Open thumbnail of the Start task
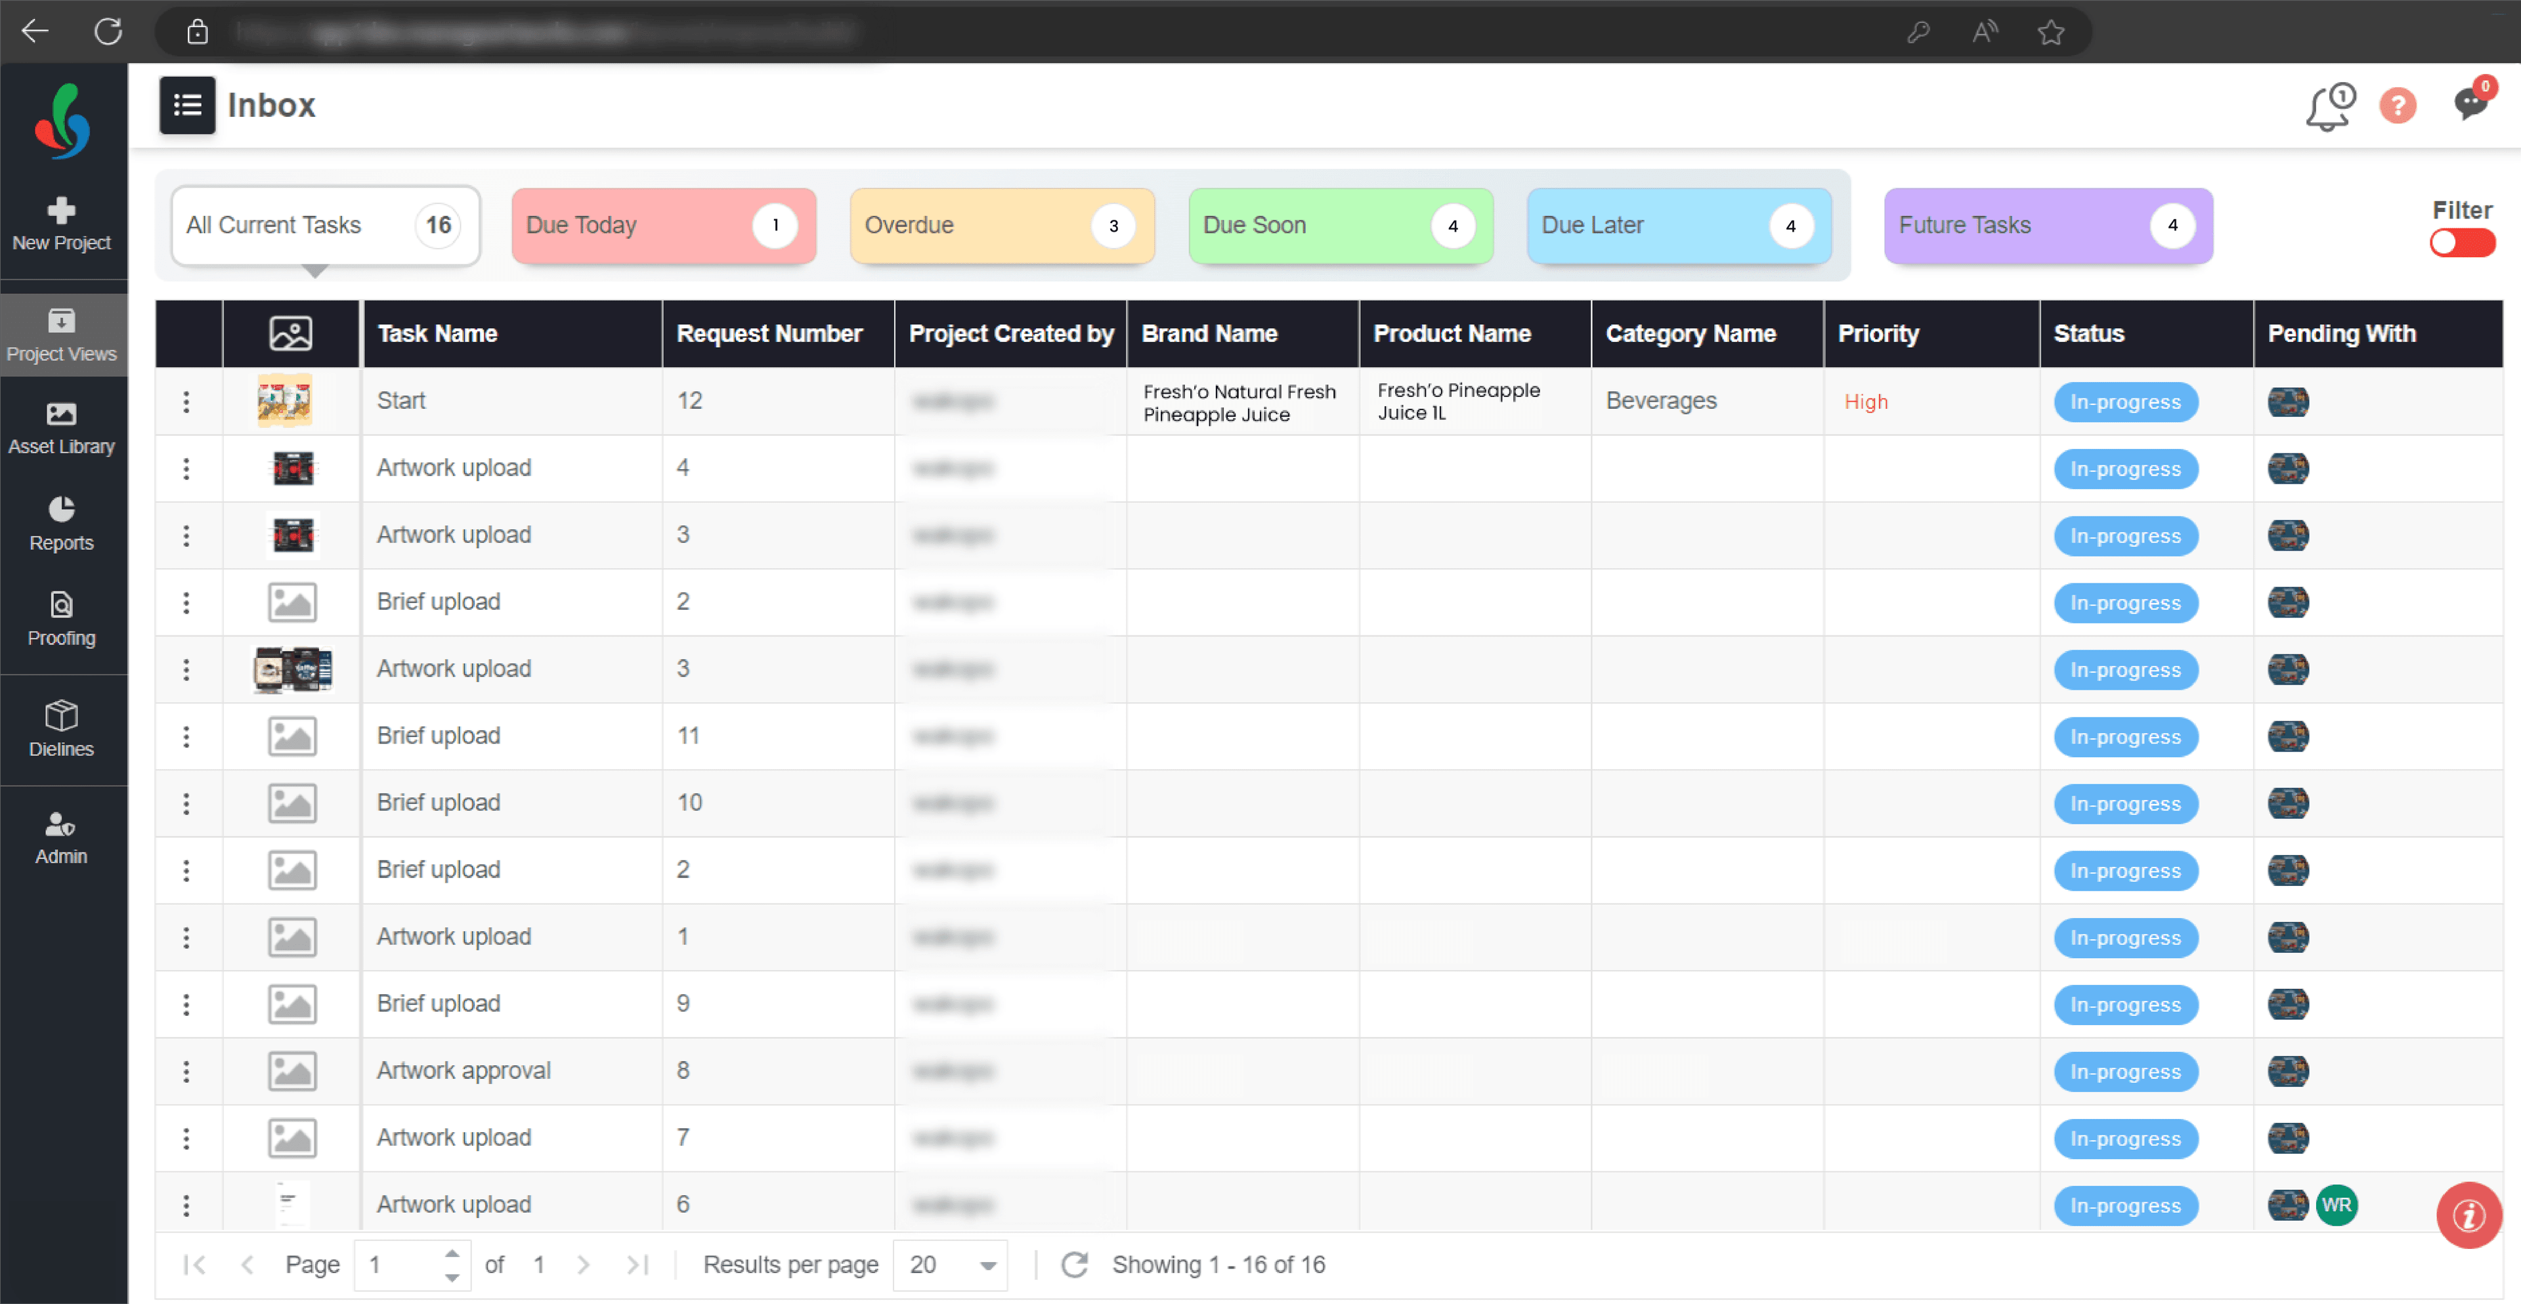2521x1304 pixels. coord(285,400)
